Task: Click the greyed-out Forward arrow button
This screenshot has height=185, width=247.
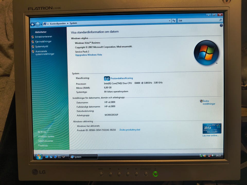Action: pyautogui.click(x=38, y=24)
